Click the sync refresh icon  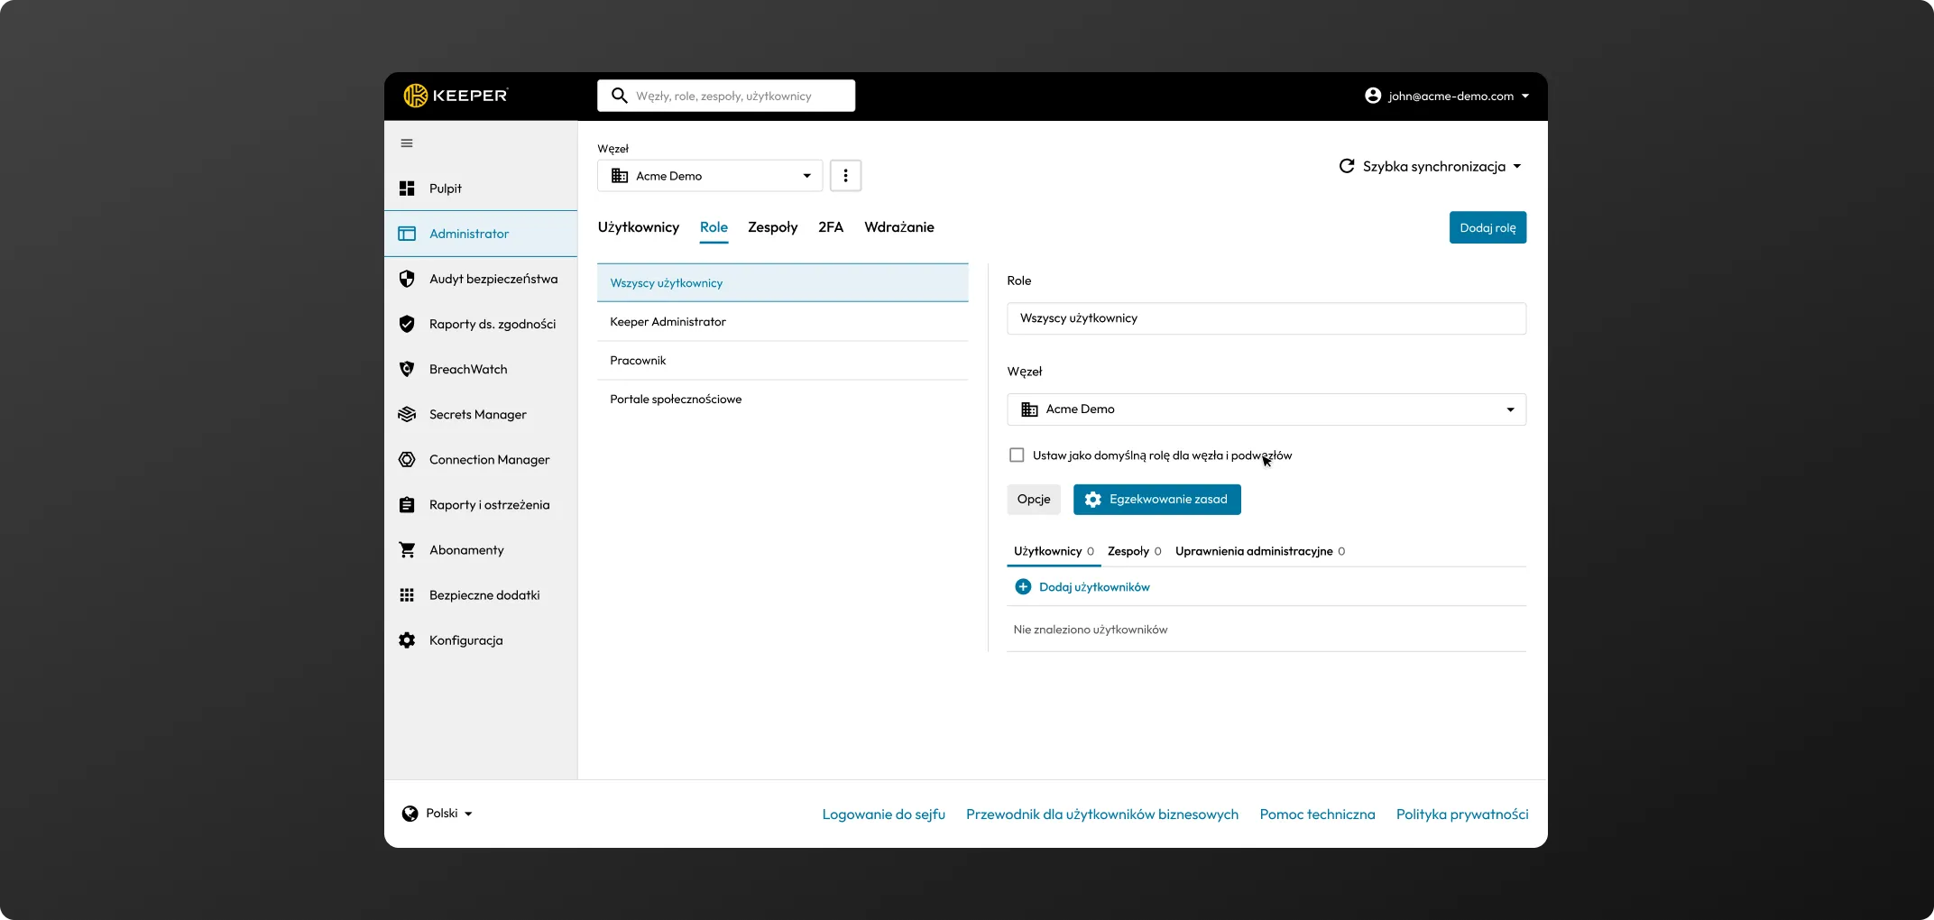point(1347,166)
